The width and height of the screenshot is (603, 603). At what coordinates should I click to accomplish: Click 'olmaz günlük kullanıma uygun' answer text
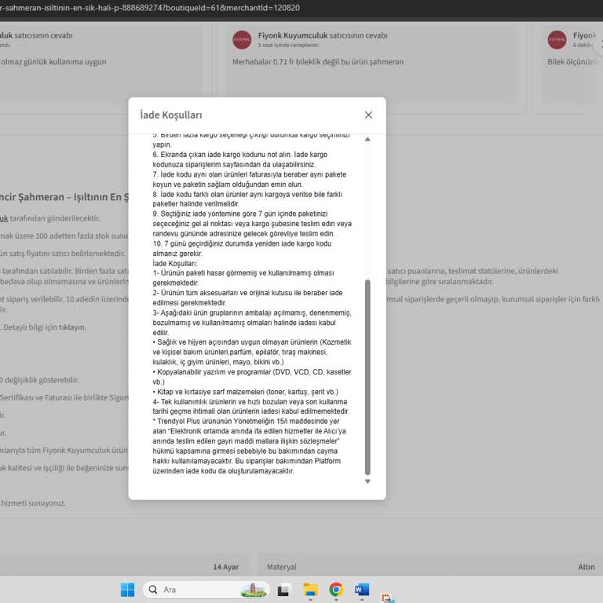tap(53, 61)
